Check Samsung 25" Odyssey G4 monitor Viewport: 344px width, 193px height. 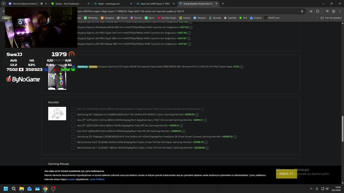click(73, 114)
